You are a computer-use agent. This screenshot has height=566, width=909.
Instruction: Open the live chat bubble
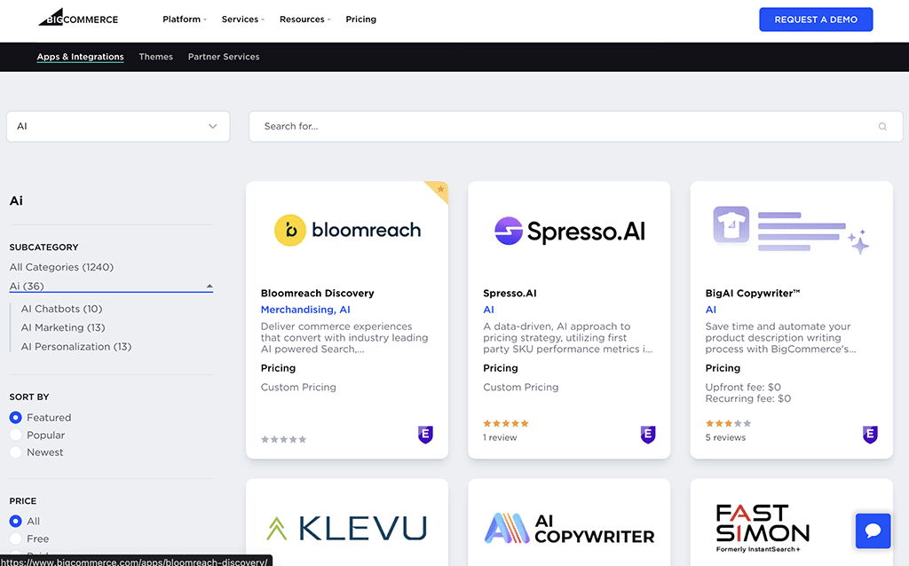[873, 531]
